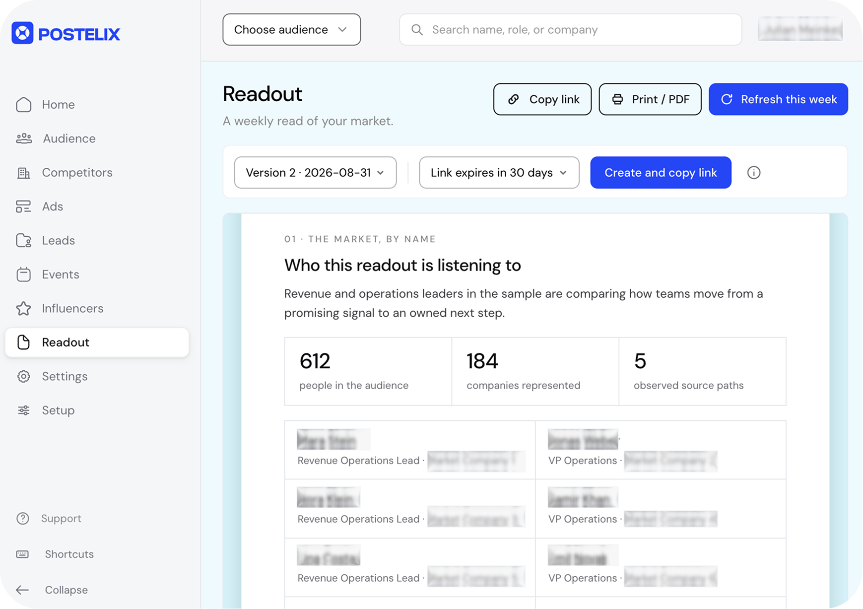Open the Link expires in 30 days dropdown
The width and height of the screenshot is (863, 609).
(499, 173)
